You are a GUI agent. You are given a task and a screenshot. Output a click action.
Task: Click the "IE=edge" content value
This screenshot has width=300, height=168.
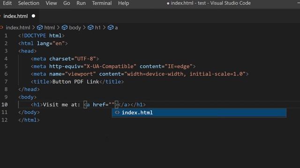[x=179, y=66]
